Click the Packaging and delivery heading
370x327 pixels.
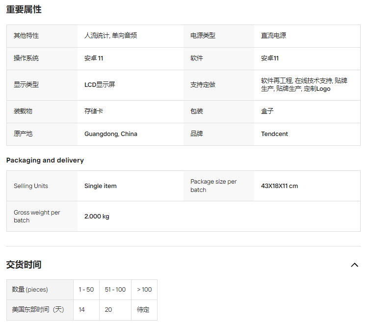45,161
